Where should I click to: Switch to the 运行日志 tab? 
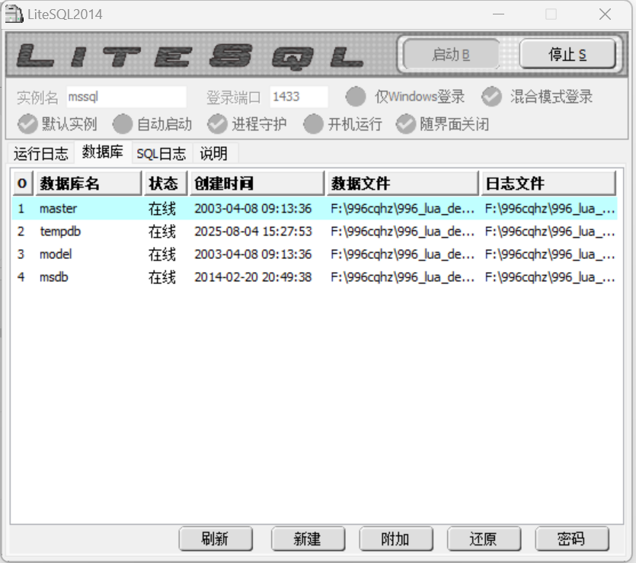(40, 154)
